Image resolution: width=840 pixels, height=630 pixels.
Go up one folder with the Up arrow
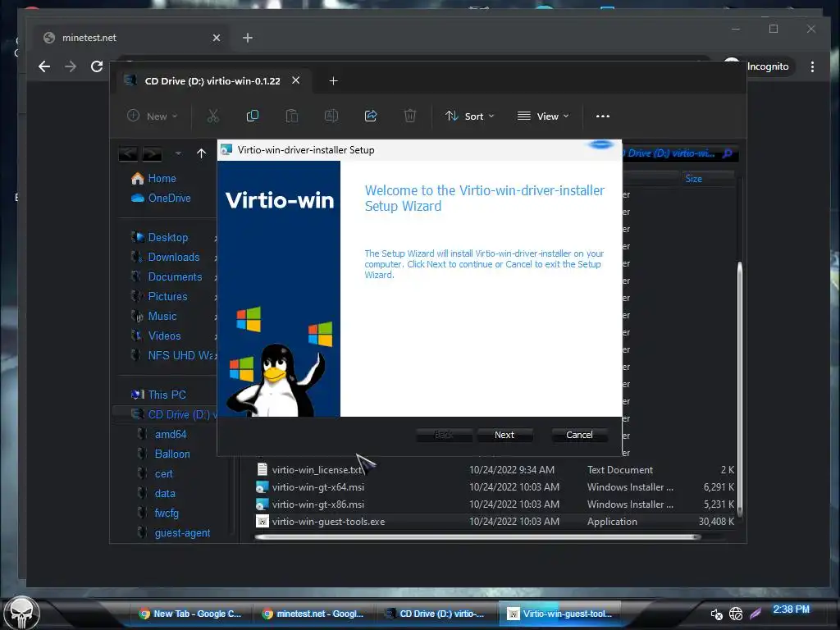point(202,153)
